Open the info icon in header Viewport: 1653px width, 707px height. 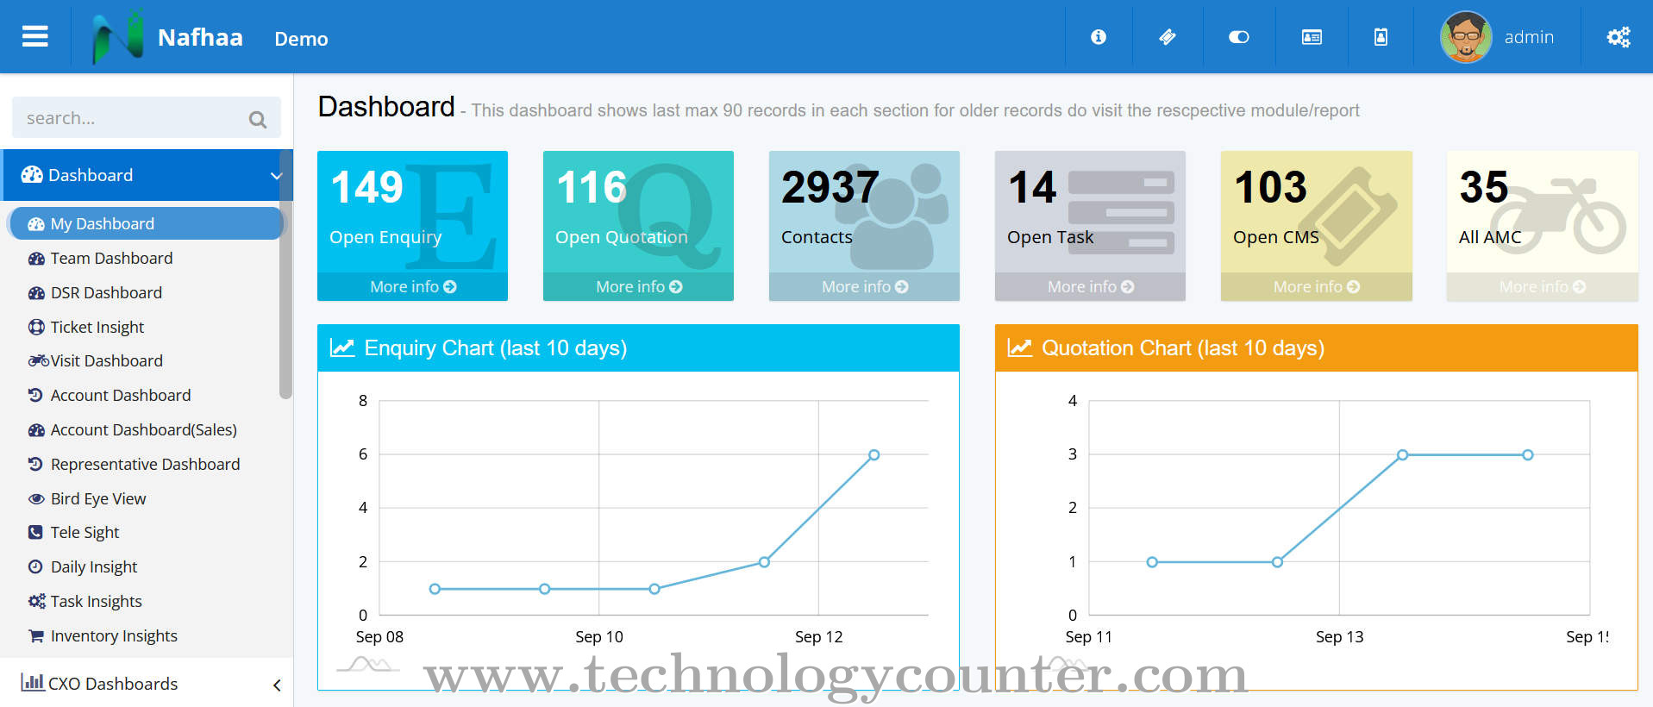(1099, 37)
